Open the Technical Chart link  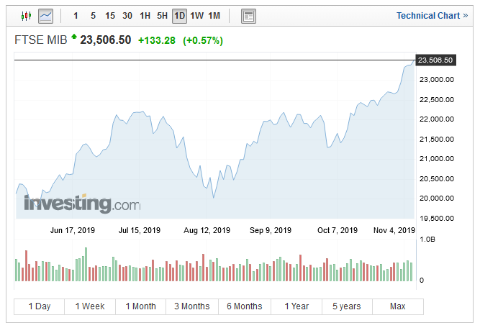(433, 16)
